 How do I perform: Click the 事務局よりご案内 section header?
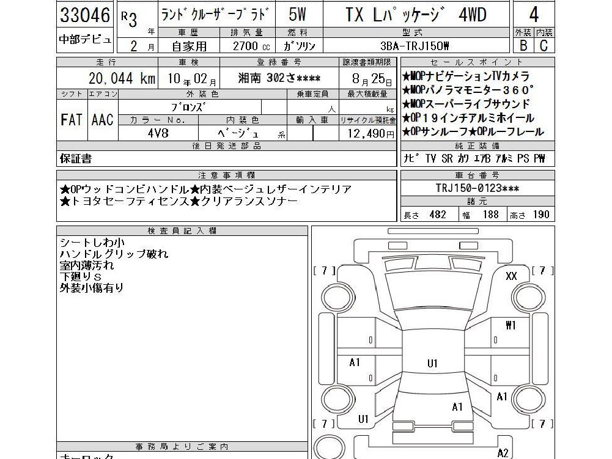[182, 447]
